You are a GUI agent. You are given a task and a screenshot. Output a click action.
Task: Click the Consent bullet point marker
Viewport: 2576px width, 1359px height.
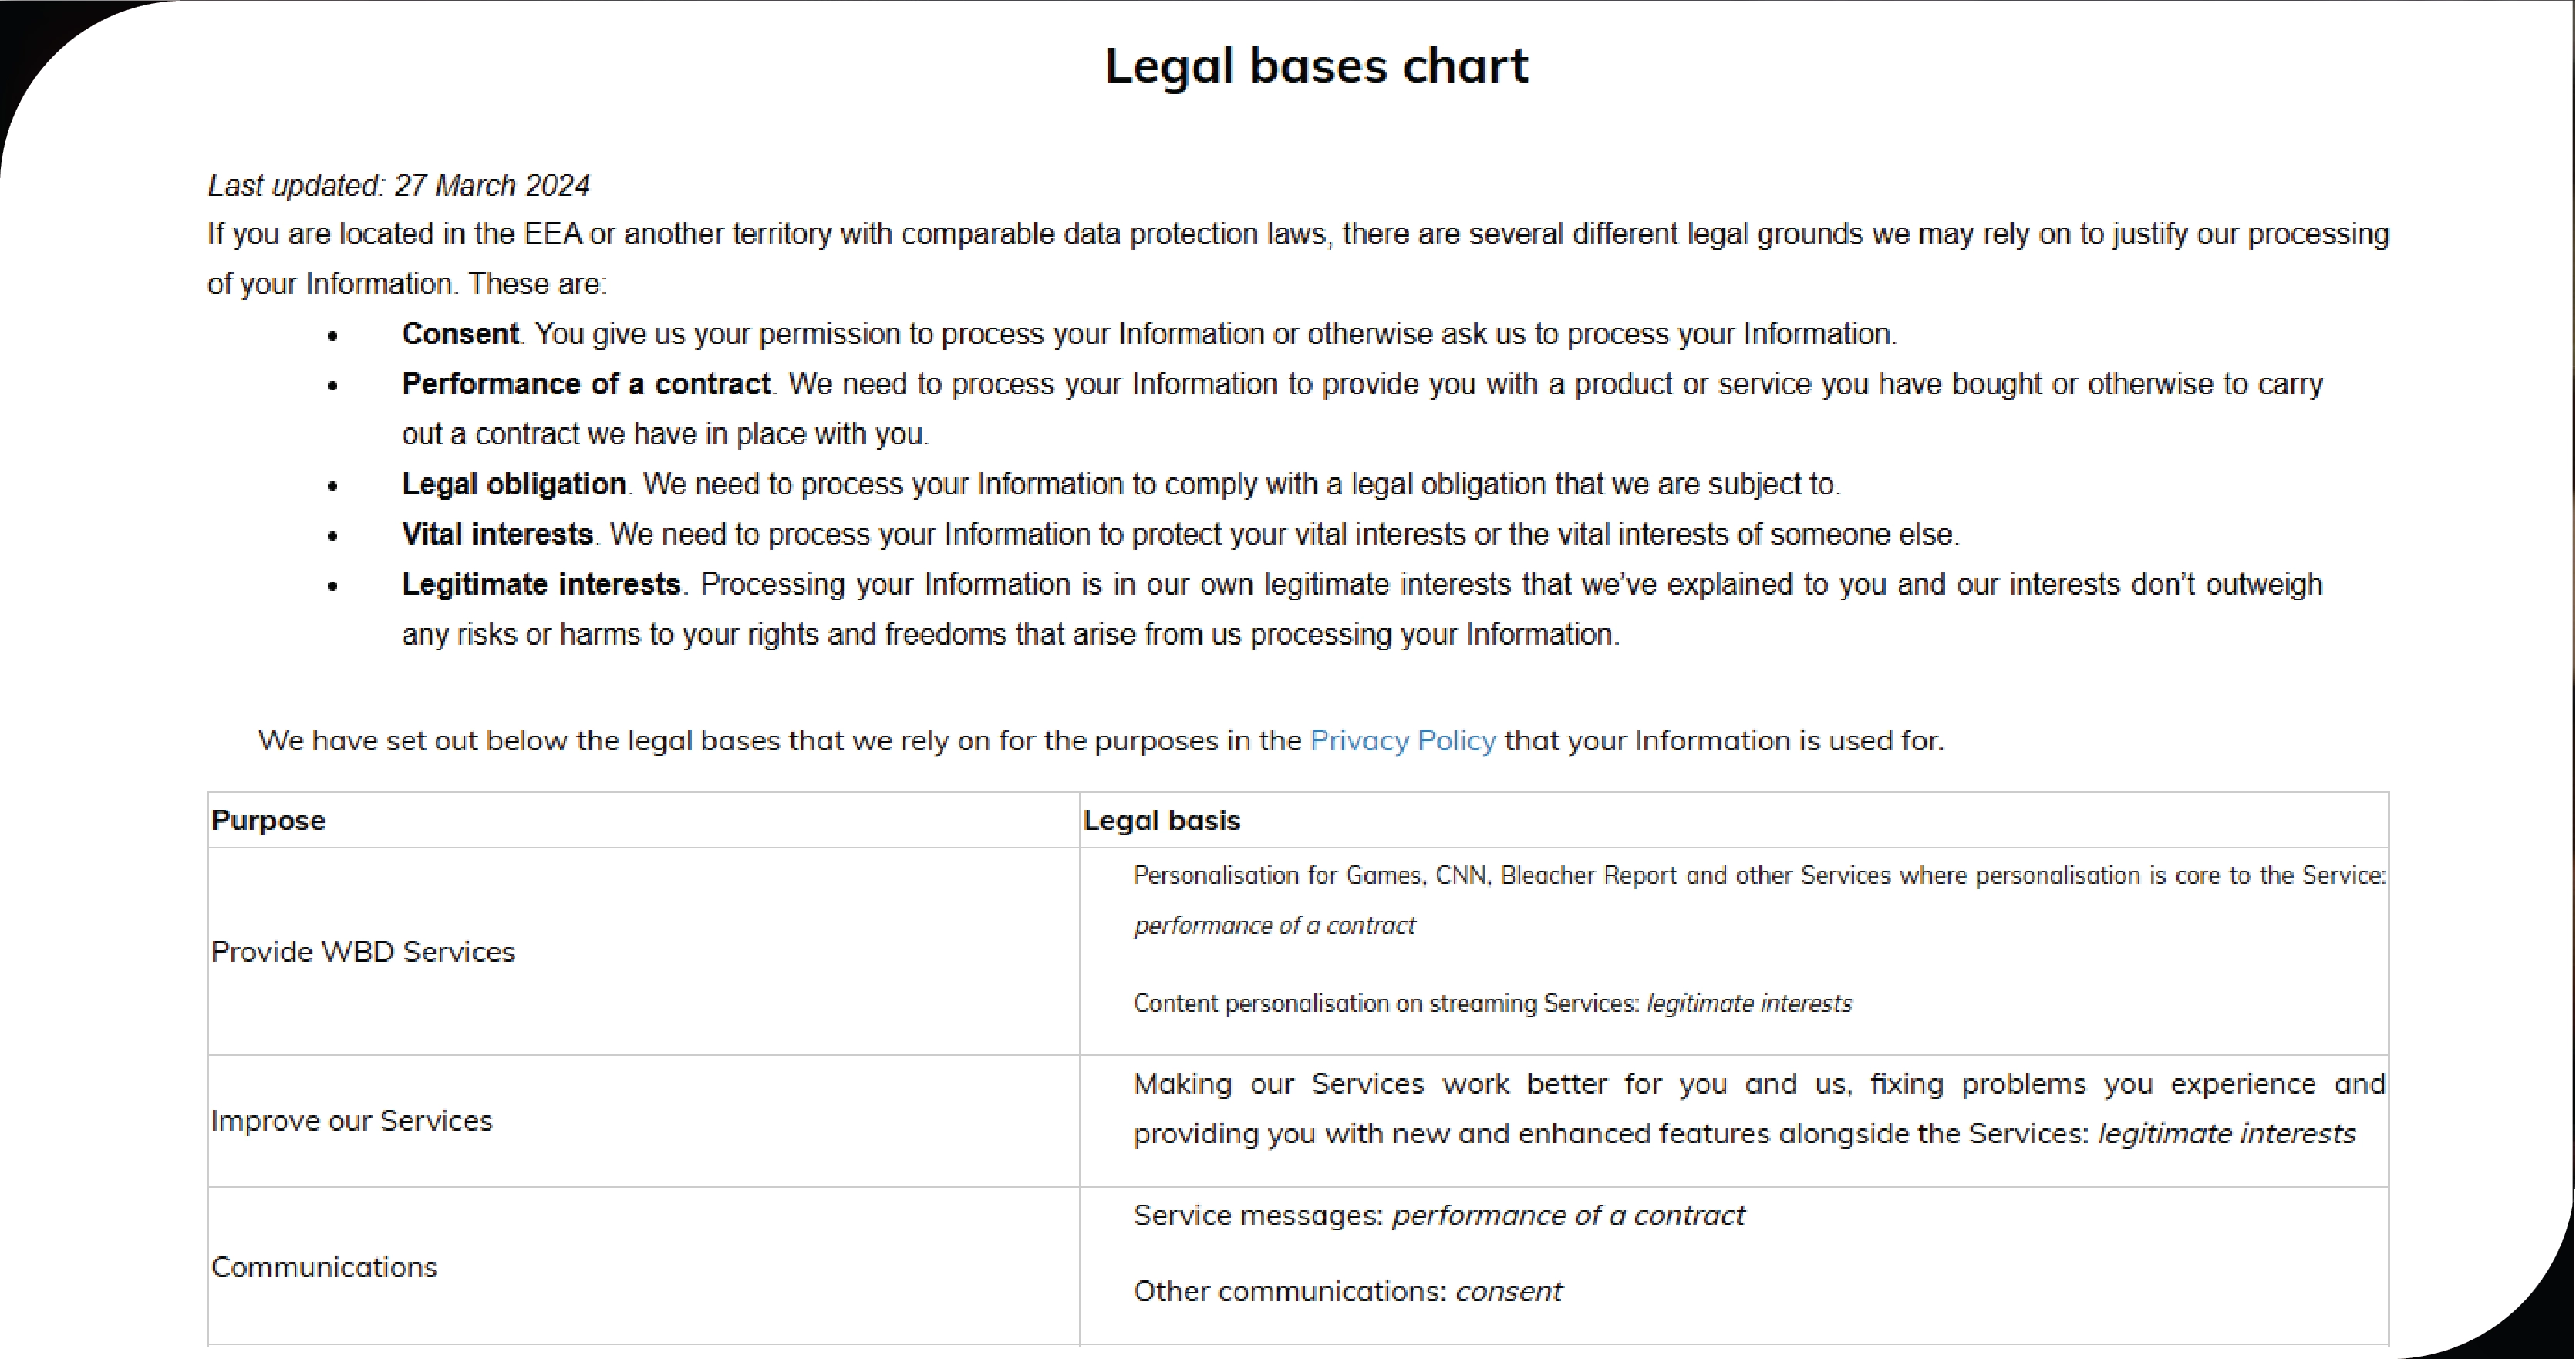tap(333, 336)
